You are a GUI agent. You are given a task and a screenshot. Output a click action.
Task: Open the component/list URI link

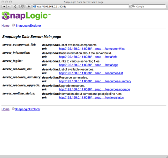pos(92,49)
